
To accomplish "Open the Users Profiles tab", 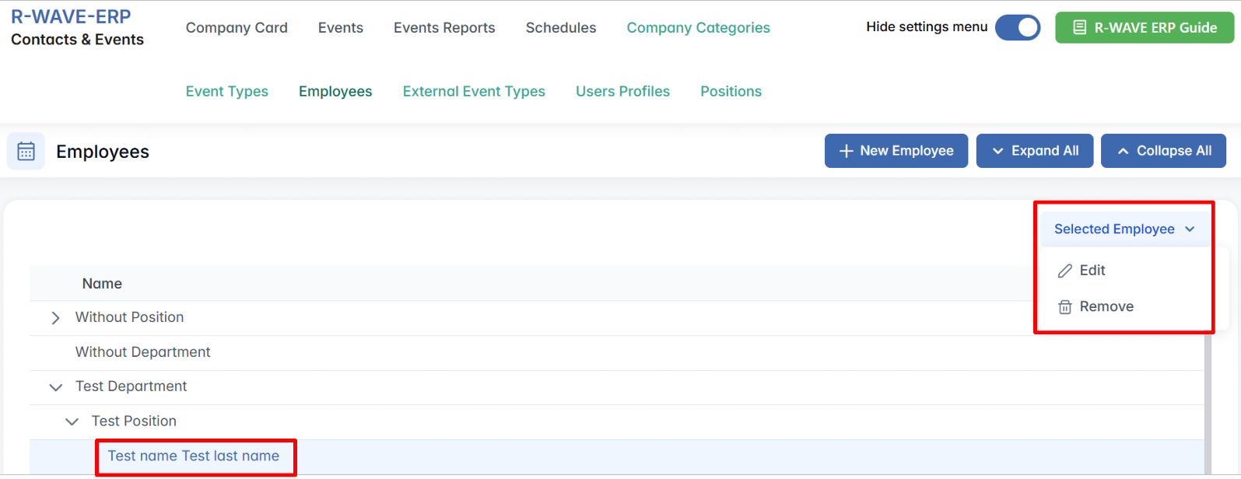I will click(622, 92).
